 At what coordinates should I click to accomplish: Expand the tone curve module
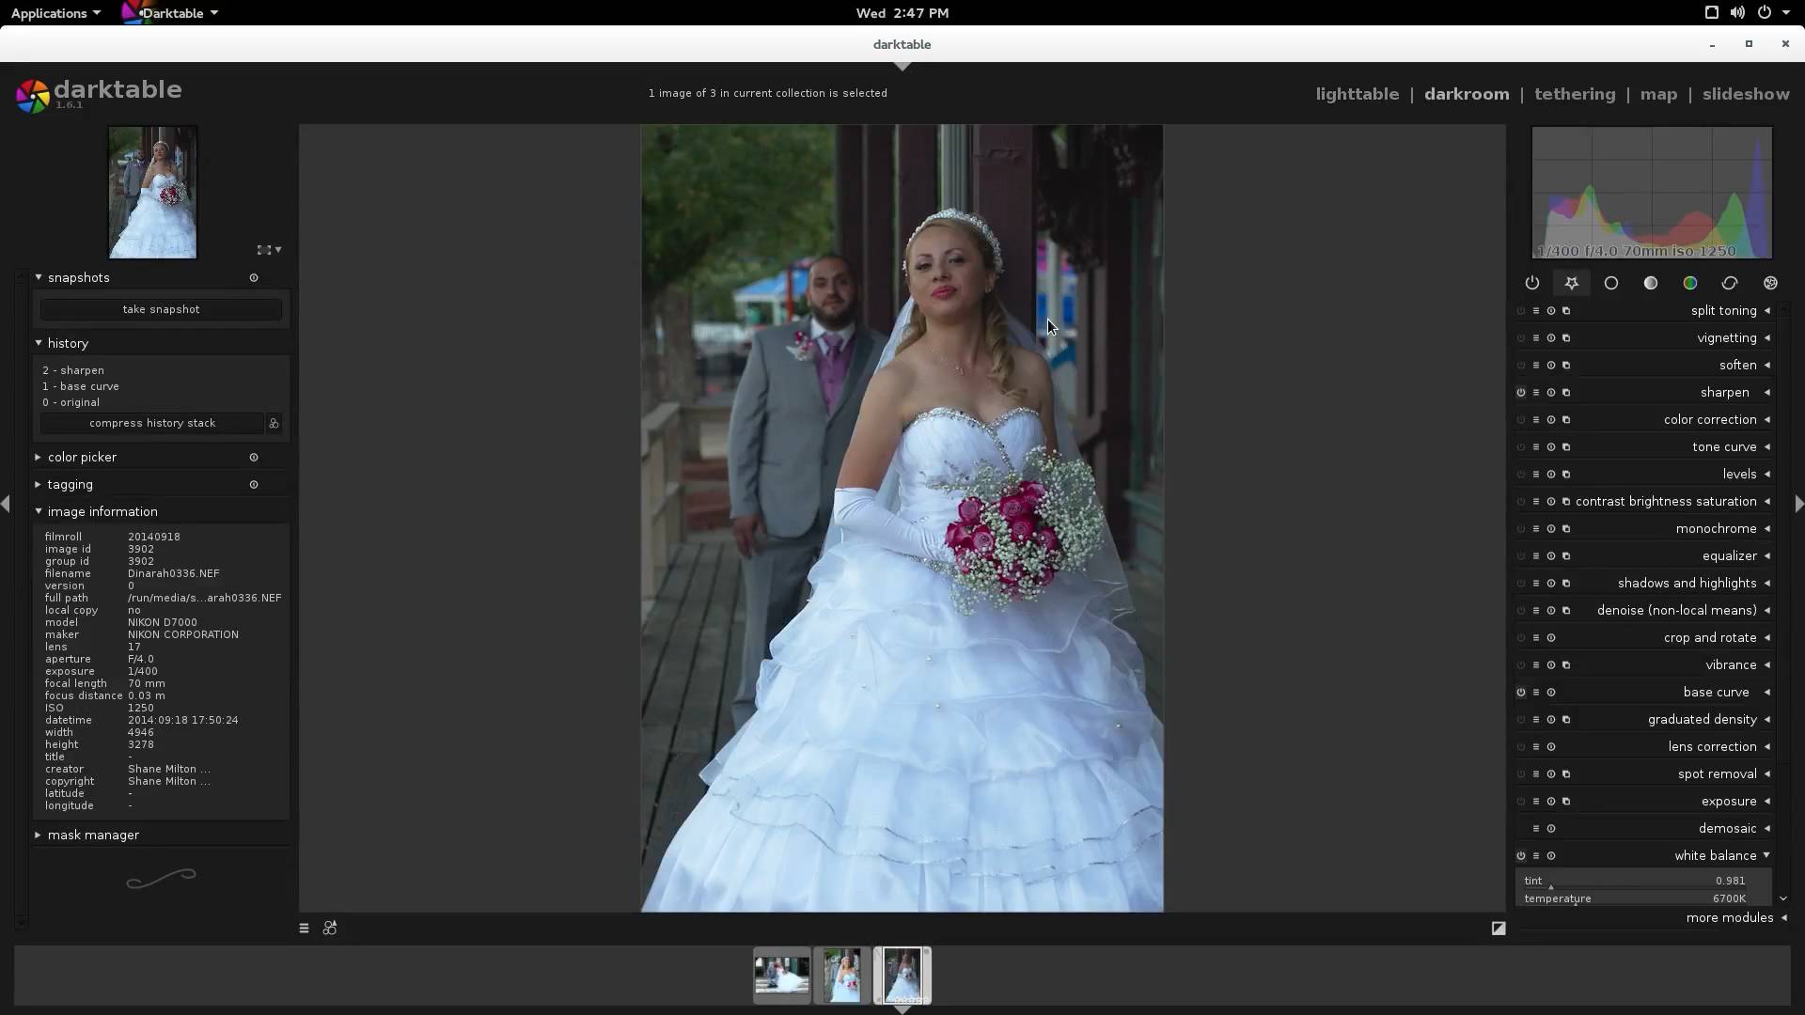click(1724, 447)
